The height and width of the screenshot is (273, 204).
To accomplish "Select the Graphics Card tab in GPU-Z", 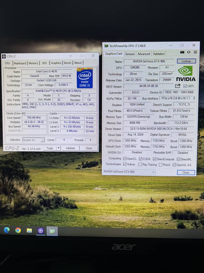I will click(114, 54).
